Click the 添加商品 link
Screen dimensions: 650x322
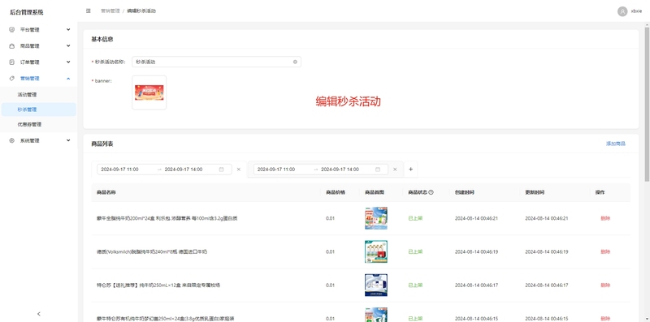click(616, 144)
